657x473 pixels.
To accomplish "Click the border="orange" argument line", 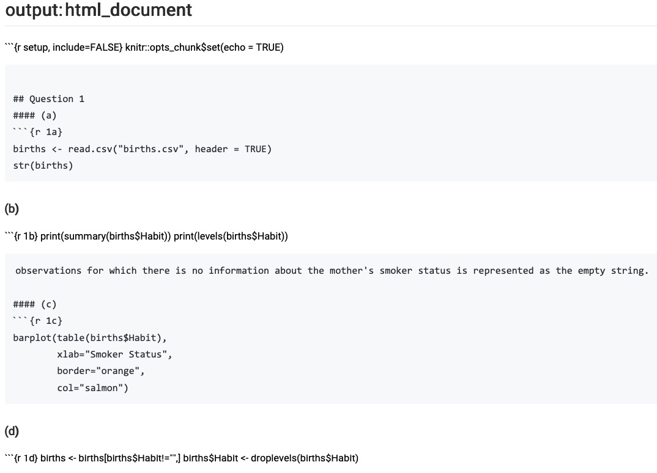I will pyautogui.click(x=101, y=371).
